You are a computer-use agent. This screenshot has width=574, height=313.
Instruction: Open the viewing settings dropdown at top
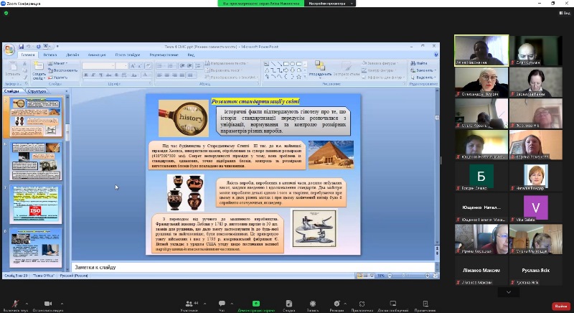click(x=332, y=4)
